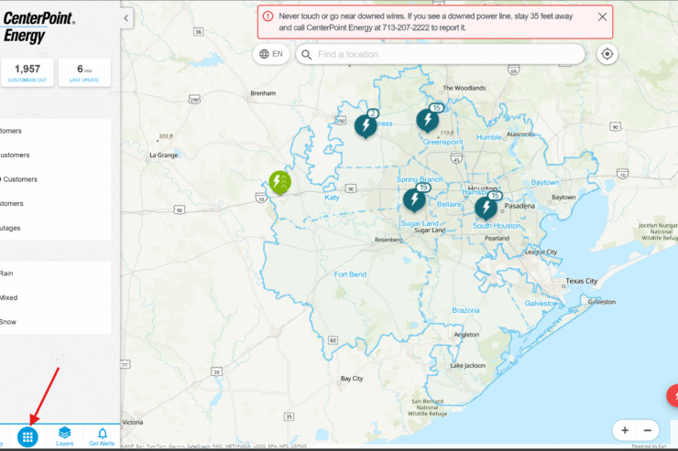Click the Last Update time tile
The width and height of the screenshot is (678, 451).
click(x=84, y=72)
